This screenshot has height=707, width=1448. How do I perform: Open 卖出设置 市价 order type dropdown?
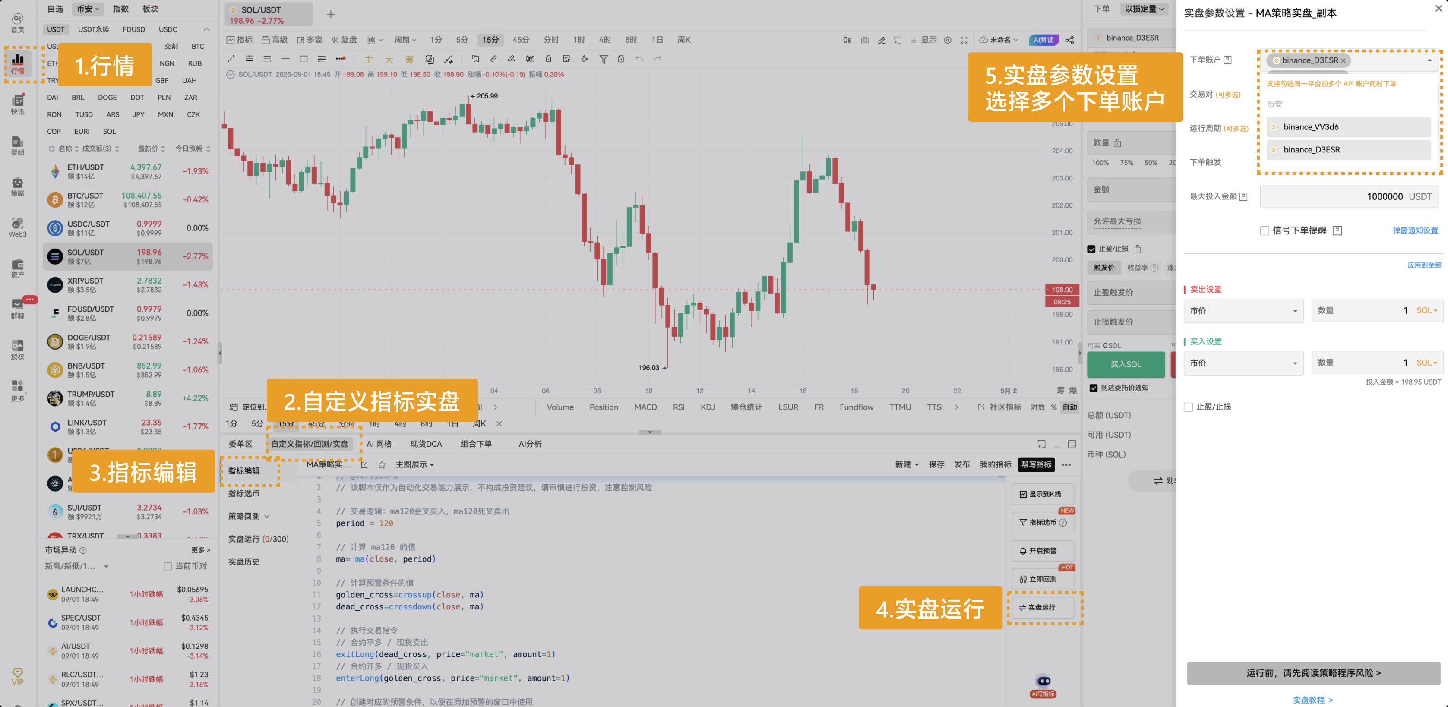1243,311
